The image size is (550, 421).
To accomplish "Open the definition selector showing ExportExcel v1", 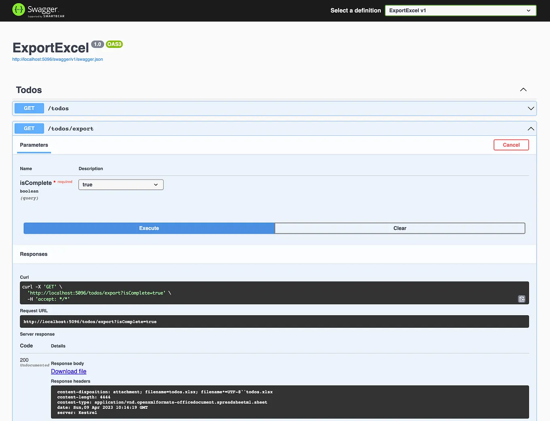I will tap(460, 11).
